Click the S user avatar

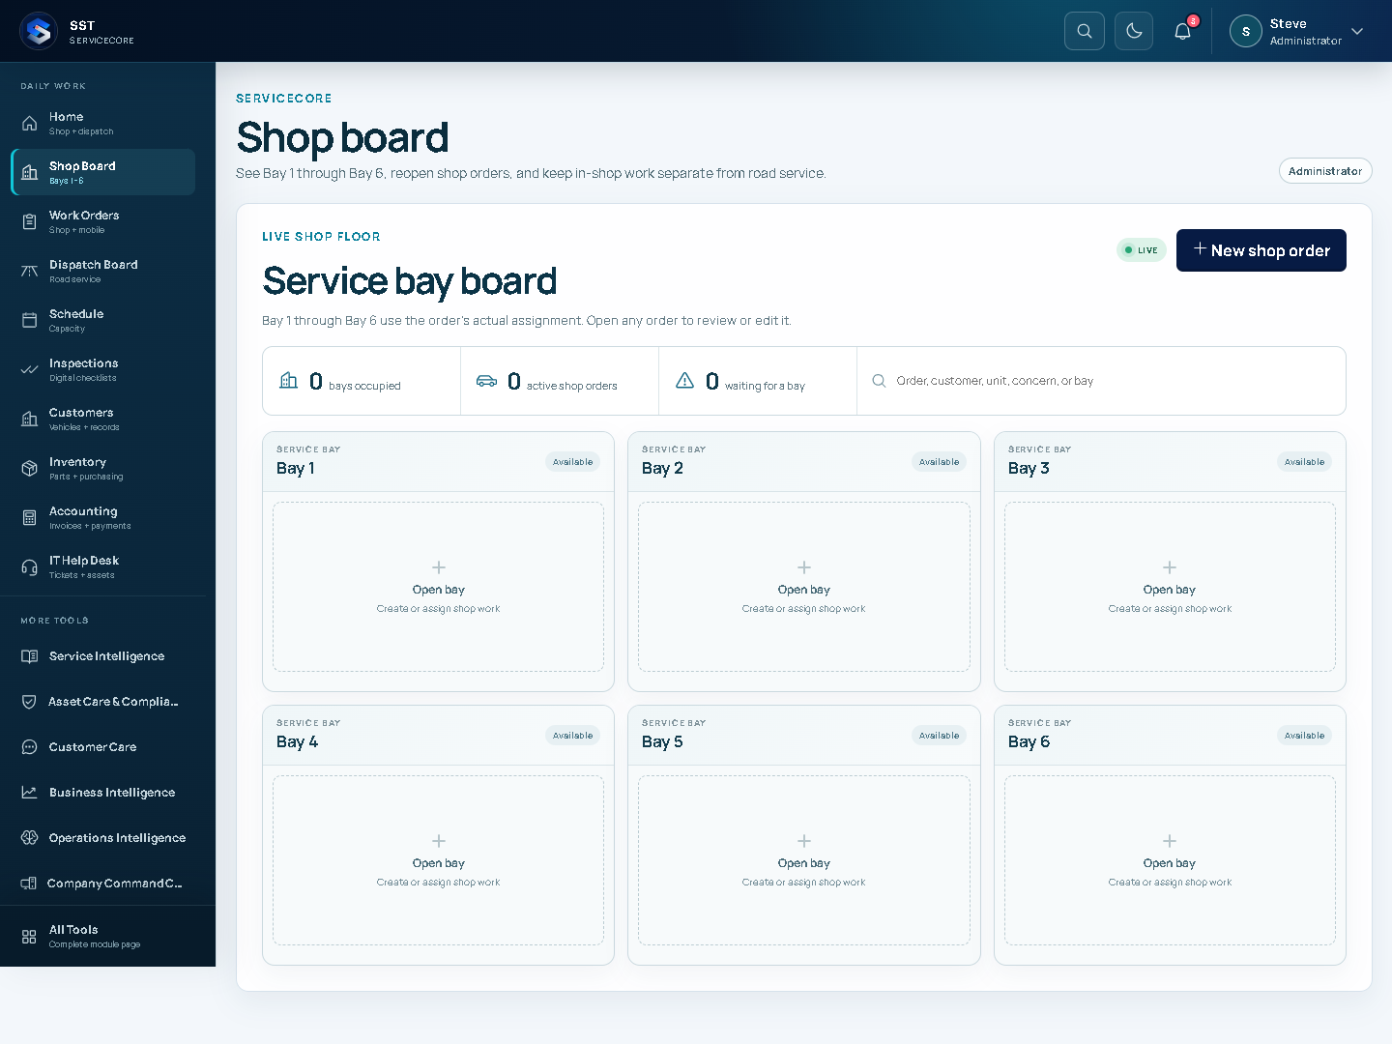coord(1246,31)
